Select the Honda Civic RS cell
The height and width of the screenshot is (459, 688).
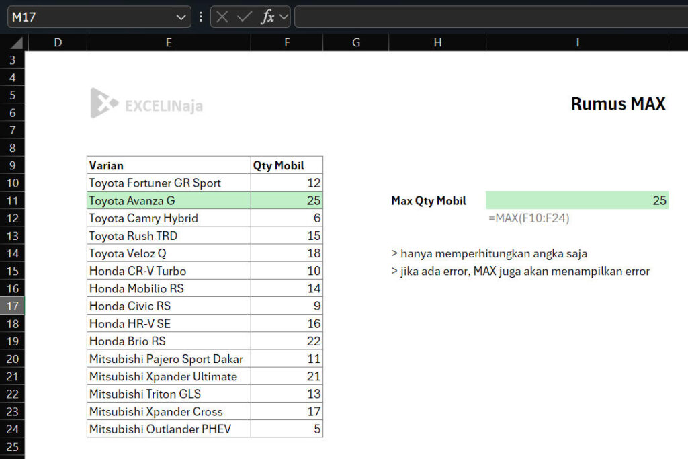coord(169,306)
